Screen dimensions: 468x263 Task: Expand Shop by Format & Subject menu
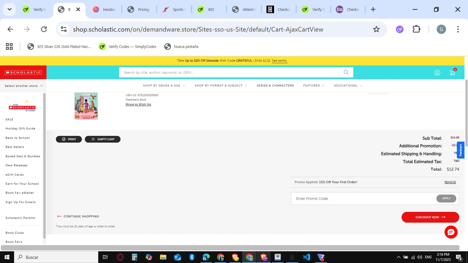click(221, 85)
